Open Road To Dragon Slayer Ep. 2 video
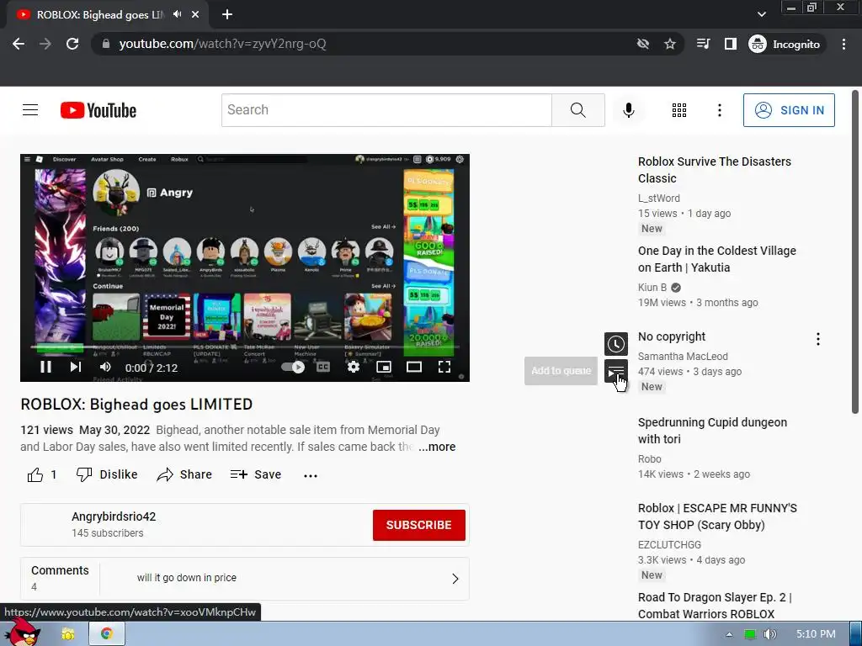The width and height of the screenshot is (862, 646). click(715, 606)
